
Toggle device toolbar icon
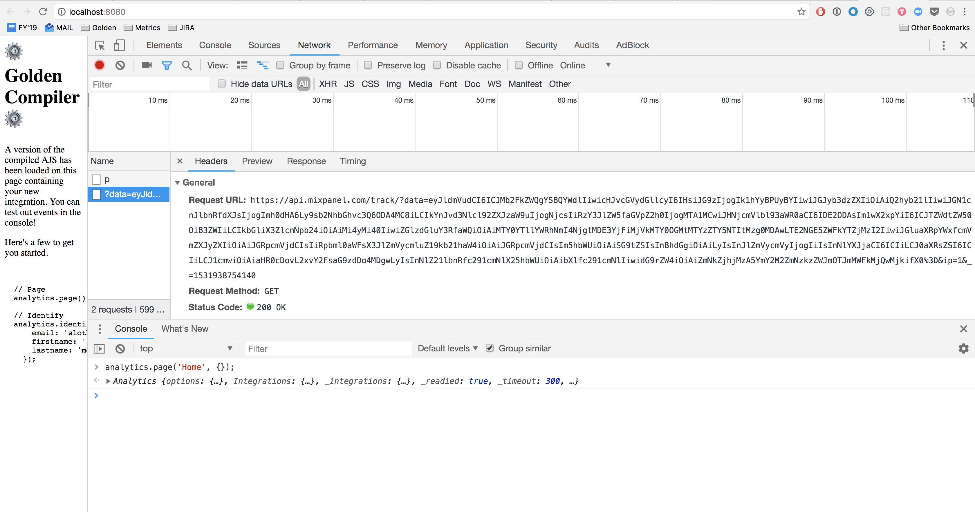[x=119, y=46]
